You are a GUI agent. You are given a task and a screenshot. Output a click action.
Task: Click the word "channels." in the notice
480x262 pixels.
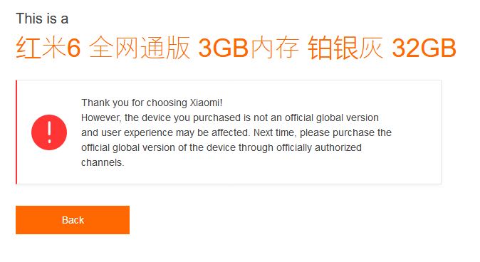tap(103, 162)
